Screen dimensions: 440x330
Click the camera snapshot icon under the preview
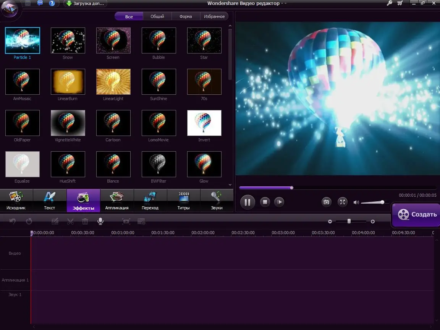pos(327,202)
